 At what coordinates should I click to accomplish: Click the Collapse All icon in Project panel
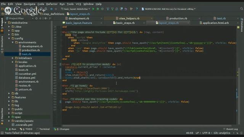[x=41, y=18]
